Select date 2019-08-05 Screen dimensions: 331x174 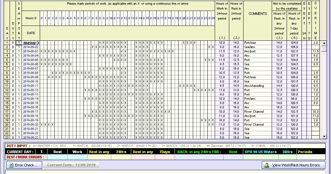click(31, 60)
